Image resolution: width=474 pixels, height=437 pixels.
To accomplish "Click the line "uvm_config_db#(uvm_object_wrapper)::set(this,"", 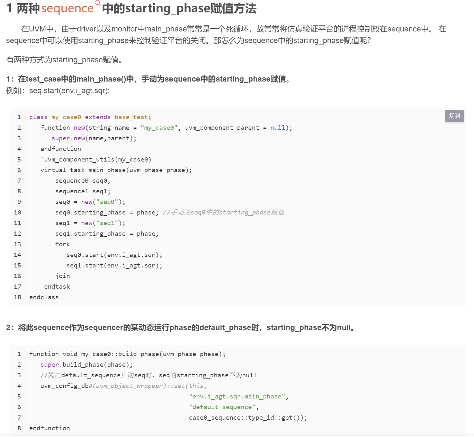I will (123, 386).
